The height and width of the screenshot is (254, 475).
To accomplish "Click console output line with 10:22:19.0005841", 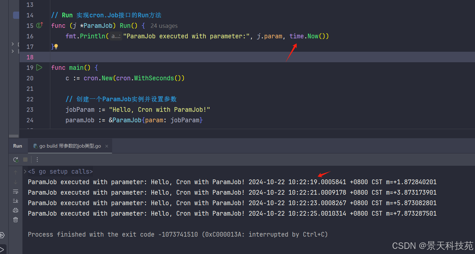I will [x=232, y=182].
